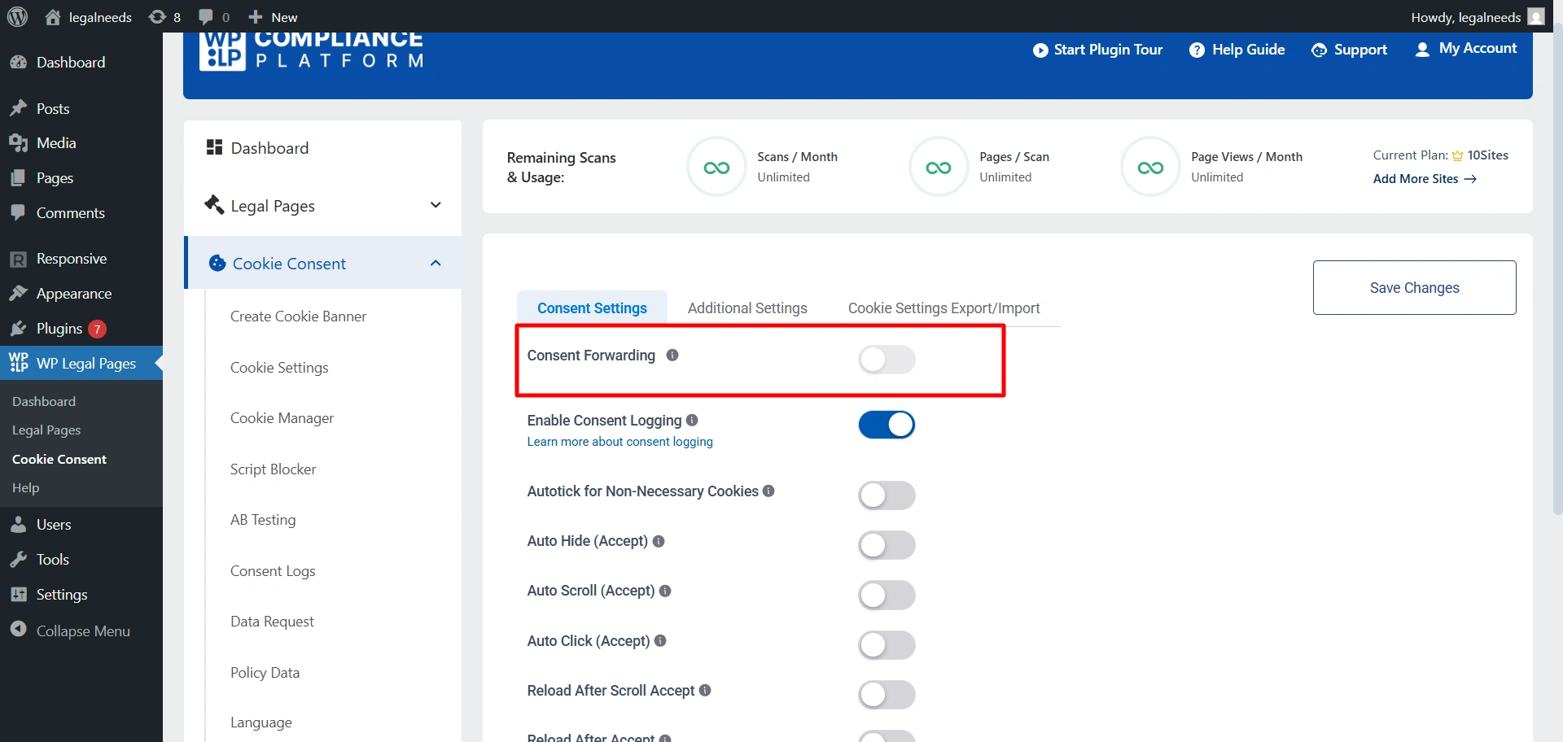Click the Save Changes button
The image size is (1563, 742).
1414,288
